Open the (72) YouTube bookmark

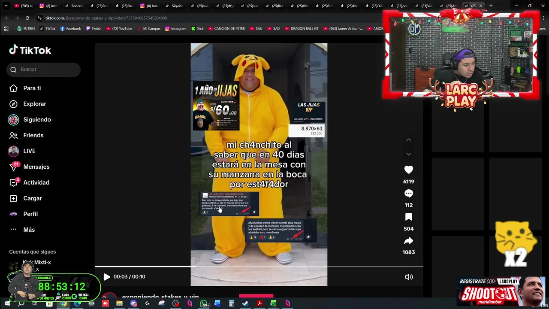119,29
